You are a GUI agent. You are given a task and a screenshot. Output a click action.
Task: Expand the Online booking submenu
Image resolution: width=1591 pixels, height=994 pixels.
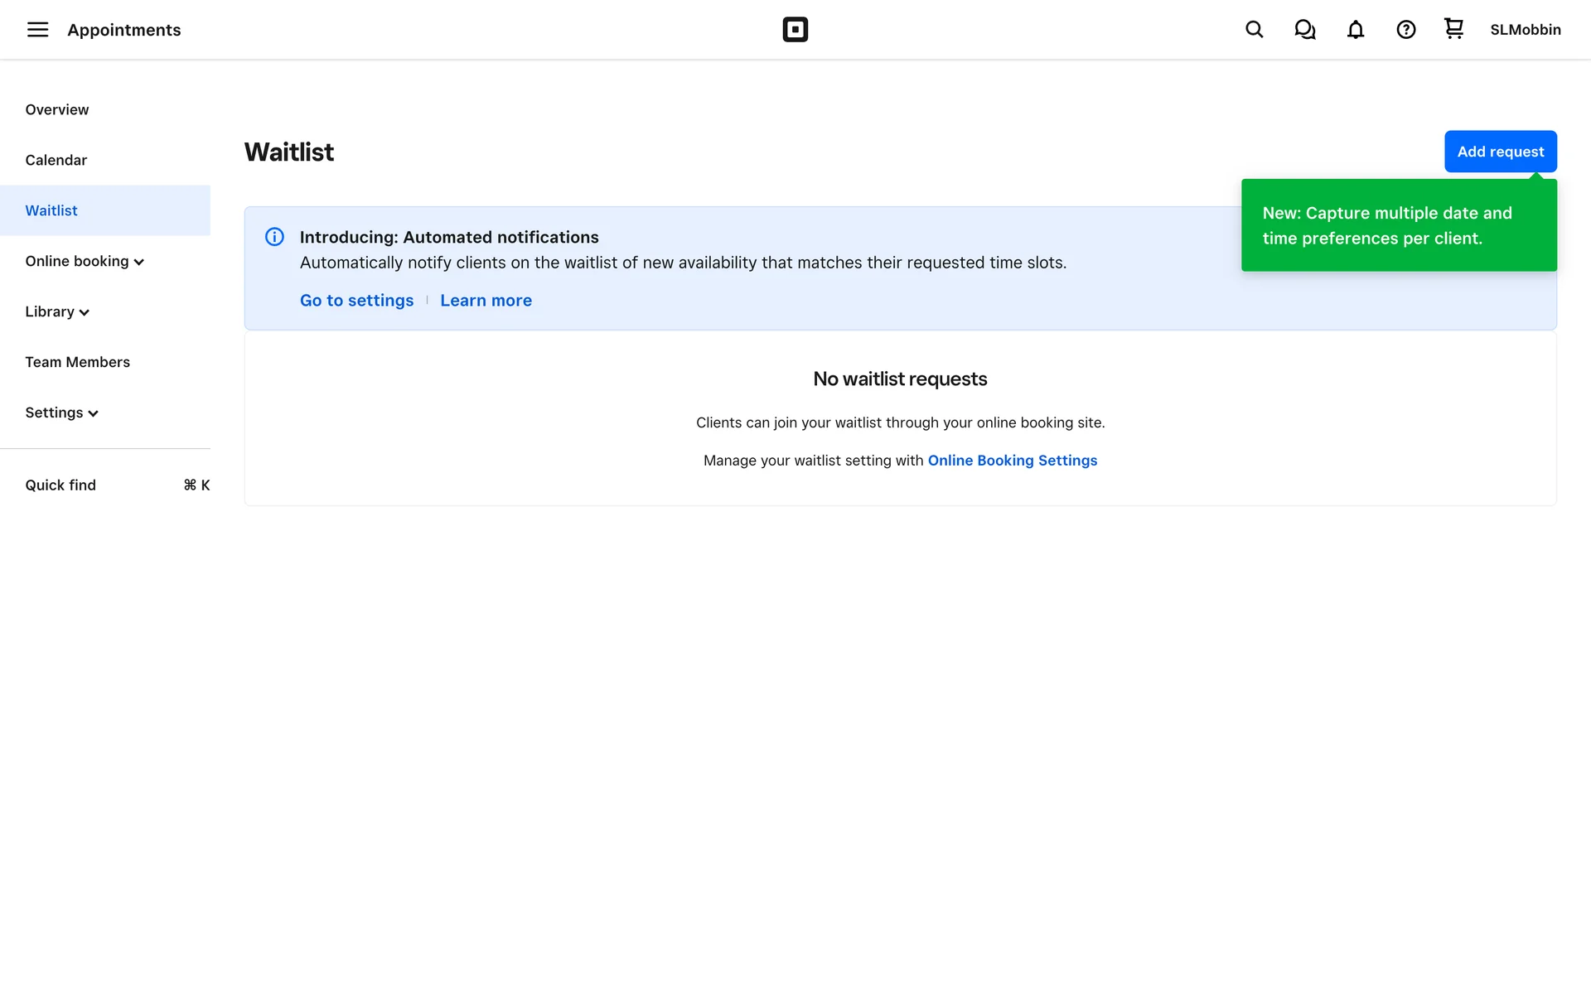coord(85,261)
